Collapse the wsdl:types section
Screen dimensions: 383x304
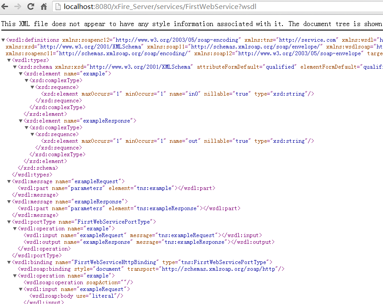pyautogui.click(x=9, y=60)
